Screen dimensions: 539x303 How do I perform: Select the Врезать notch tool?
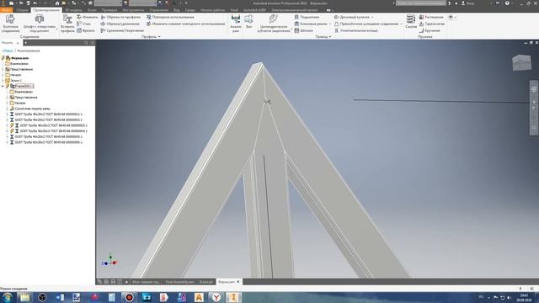86,30
